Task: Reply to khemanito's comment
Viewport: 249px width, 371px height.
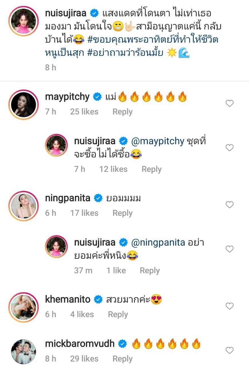Action: click(x=118, y=315)
